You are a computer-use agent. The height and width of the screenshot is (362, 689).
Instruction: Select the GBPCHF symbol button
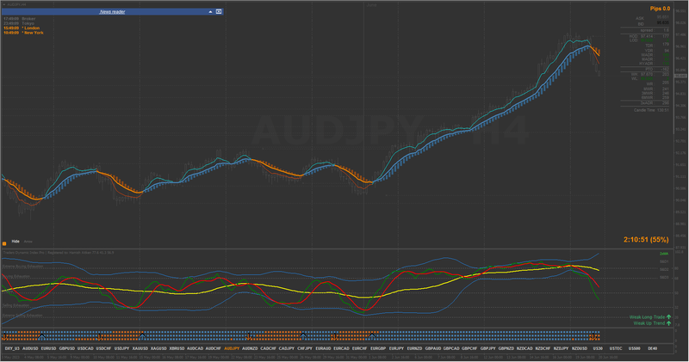pyautogui.click(x=469, y=348)
